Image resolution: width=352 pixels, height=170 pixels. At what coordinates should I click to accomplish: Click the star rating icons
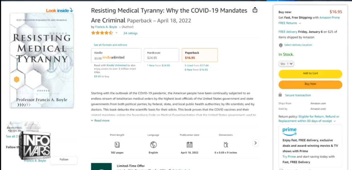(102, 33)
